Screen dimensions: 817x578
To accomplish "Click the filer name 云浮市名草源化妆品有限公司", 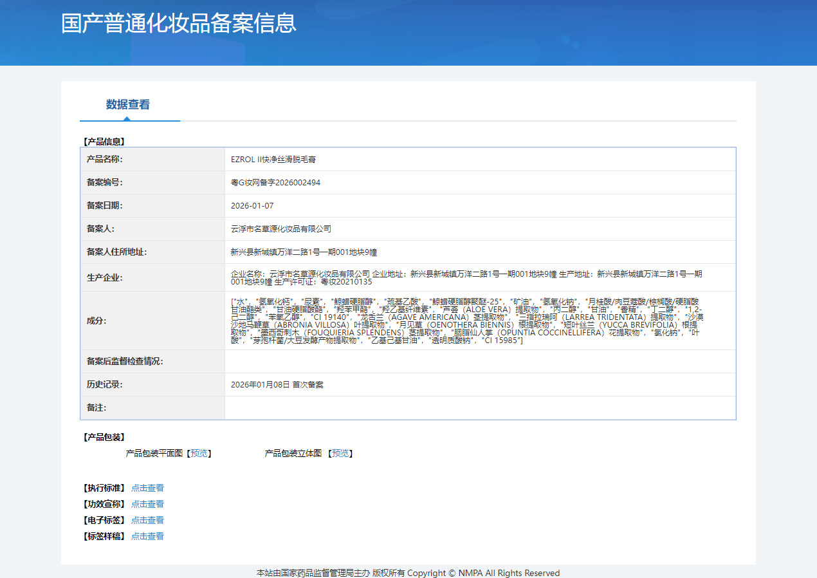I will tap(281, 228).
